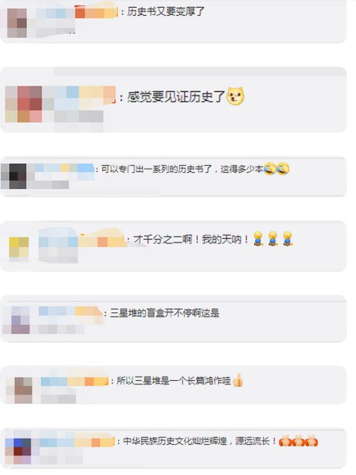Image resolution: width=356 pixels, height=475 pixels.
Task: Open purple avatar beside 三星堆的盲盒 comment
Action: click(x=16, y=320)
